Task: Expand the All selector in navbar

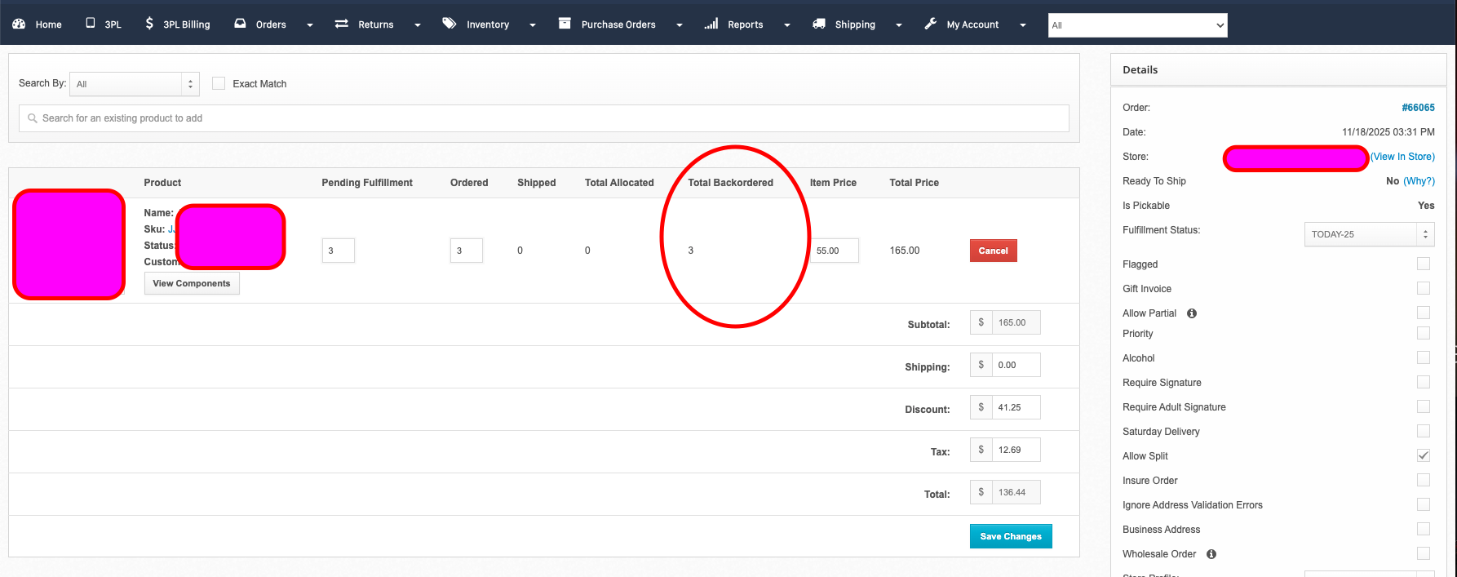Action: [x=1137, y=25]
